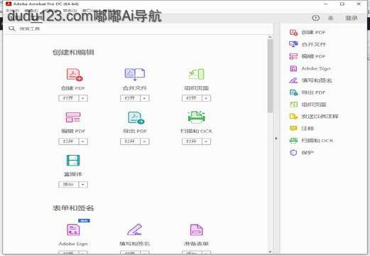Click the Adobe Sign icon in forms section

pyautogui.click(x=73, y=230)
